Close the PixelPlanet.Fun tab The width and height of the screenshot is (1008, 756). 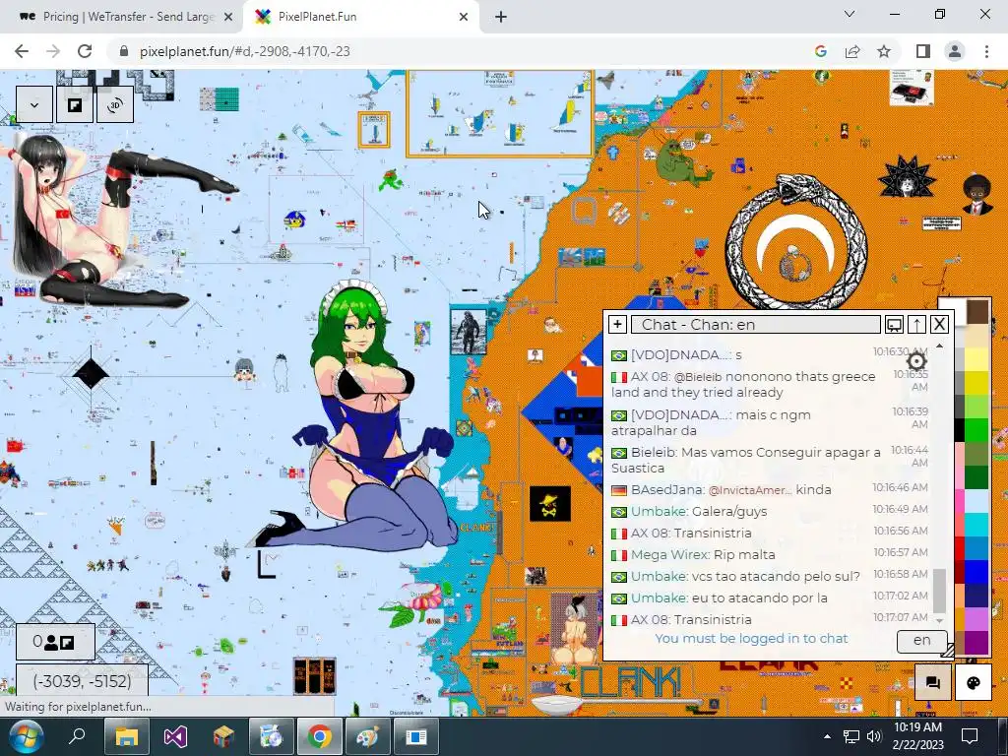464,17
